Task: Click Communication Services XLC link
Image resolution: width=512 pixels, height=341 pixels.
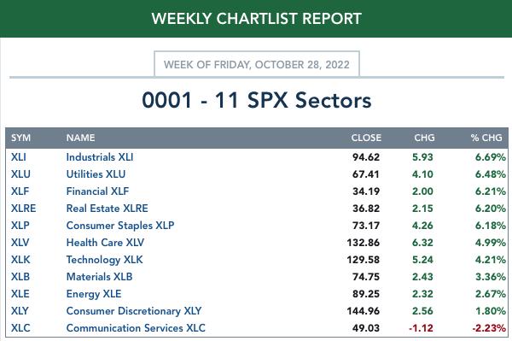Action: pyautogui.click(x=136, y=328)
